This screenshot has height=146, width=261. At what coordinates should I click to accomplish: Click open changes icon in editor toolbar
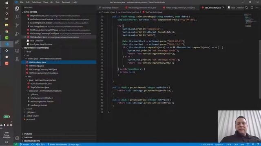pyautogui.click(x=246, y=8)
